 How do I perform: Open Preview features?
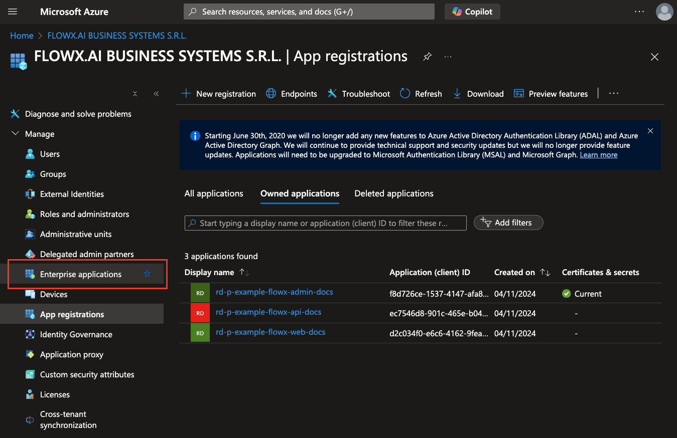click(x=551, y=94)
